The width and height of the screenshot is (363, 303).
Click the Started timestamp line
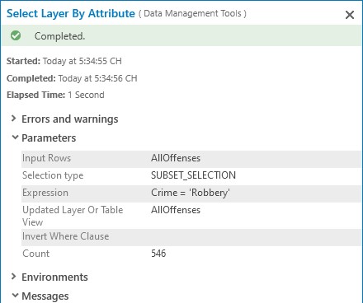point(64,61)
